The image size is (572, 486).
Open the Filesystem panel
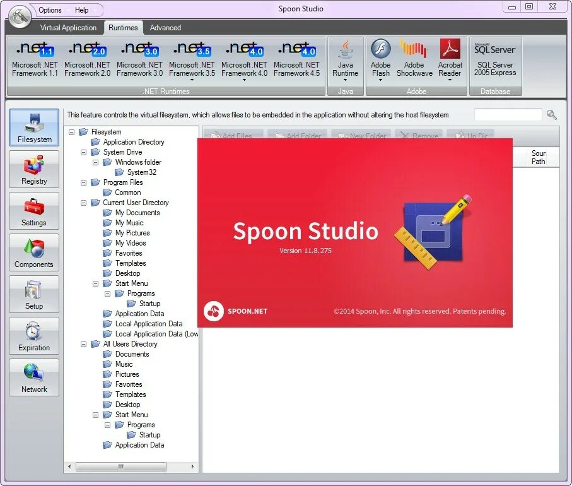point(34,127)
